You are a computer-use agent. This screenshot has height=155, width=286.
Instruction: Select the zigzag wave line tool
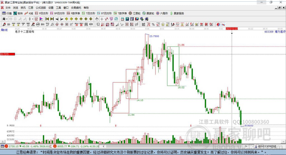pos(122,25)
